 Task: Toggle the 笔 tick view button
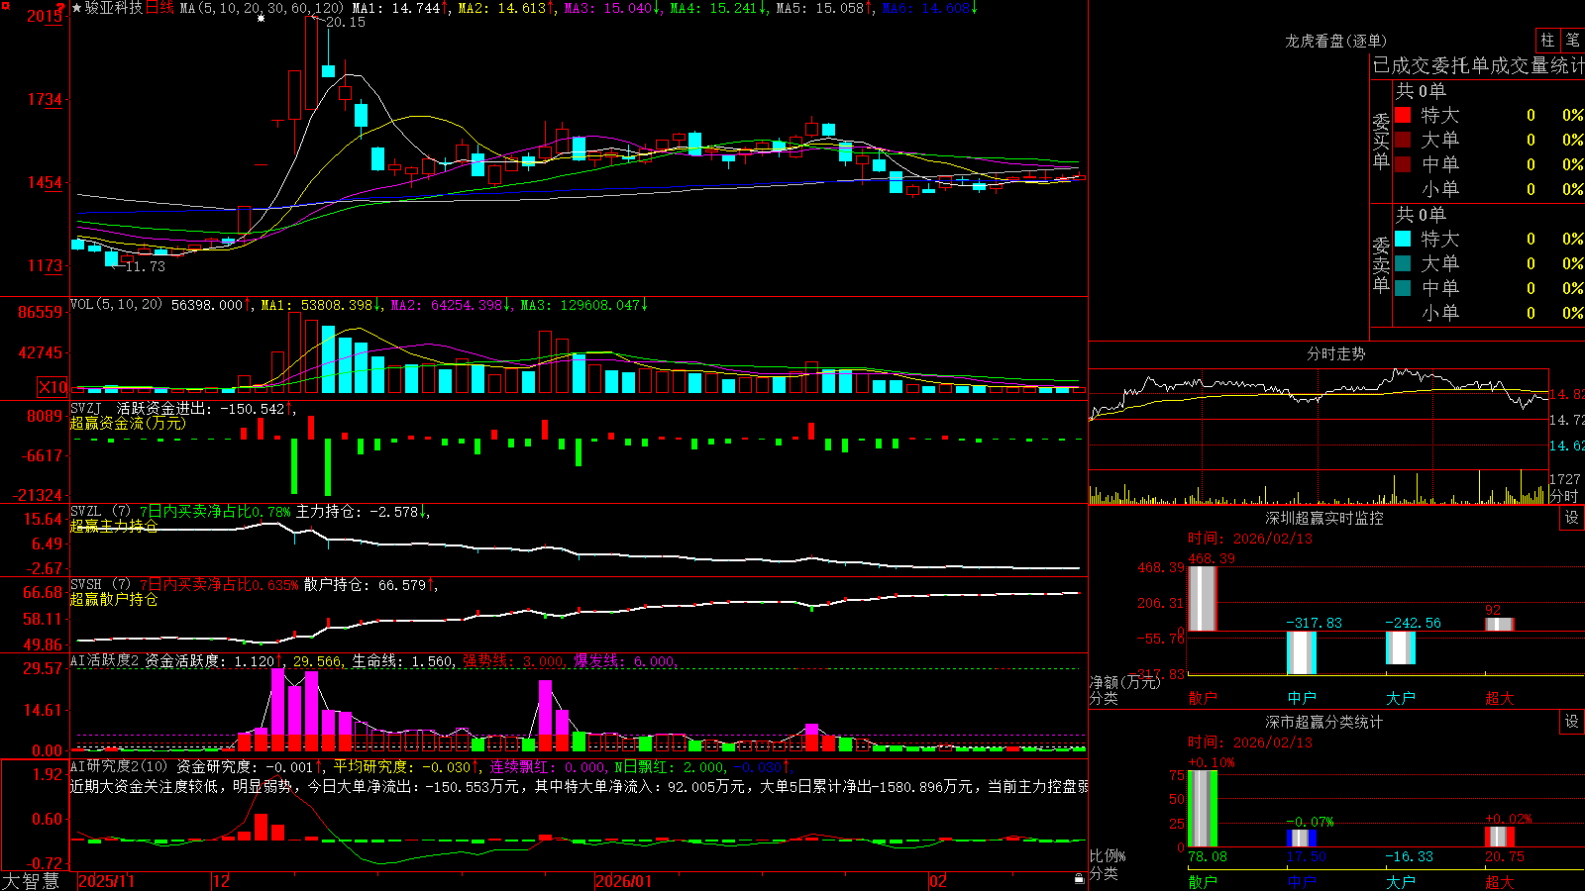(x=1572, y=41)
